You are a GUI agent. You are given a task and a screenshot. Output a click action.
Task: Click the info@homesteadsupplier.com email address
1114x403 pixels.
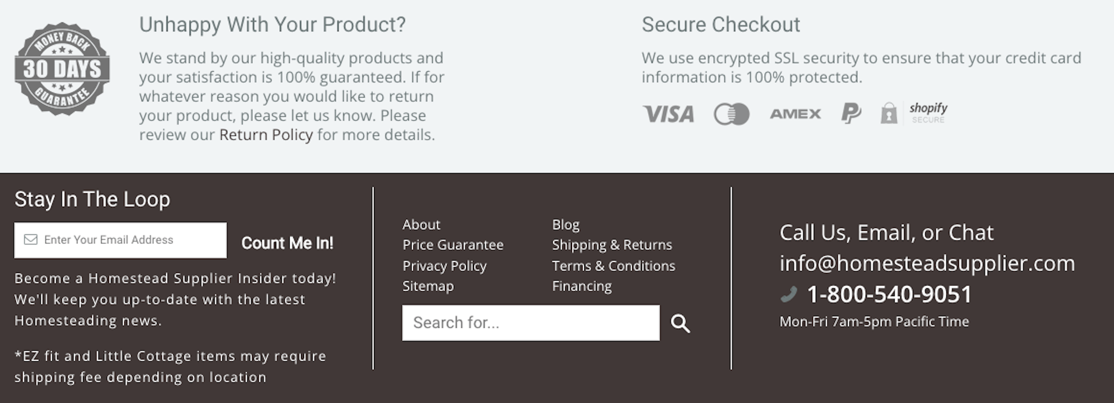tap(927, 263)
